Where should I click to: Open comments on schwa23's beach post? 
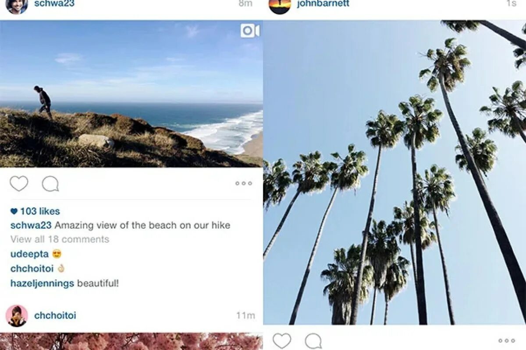pos(50,184)
